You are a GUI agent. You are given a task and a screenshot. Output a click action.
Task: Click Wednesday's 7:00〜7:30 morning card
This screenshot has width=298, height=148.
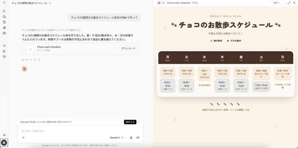pos(204,74)
